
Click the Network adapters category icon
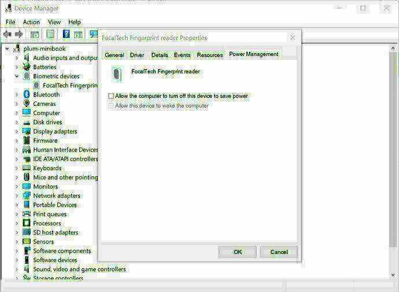[27, 195]
